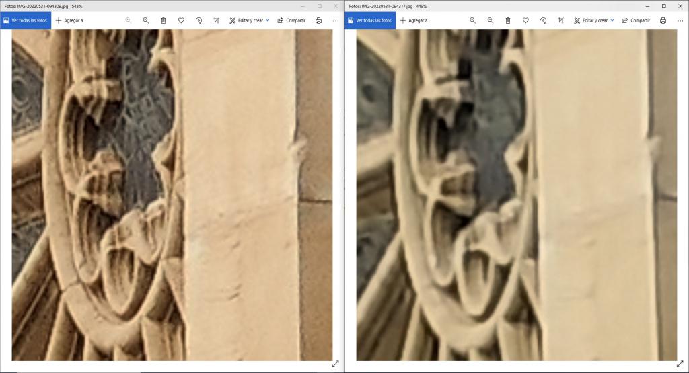The width and height of the screenshot is (689, 373).
Task: Click 'Compartir' in the right window (094317)
Action: tap(634, 20)
